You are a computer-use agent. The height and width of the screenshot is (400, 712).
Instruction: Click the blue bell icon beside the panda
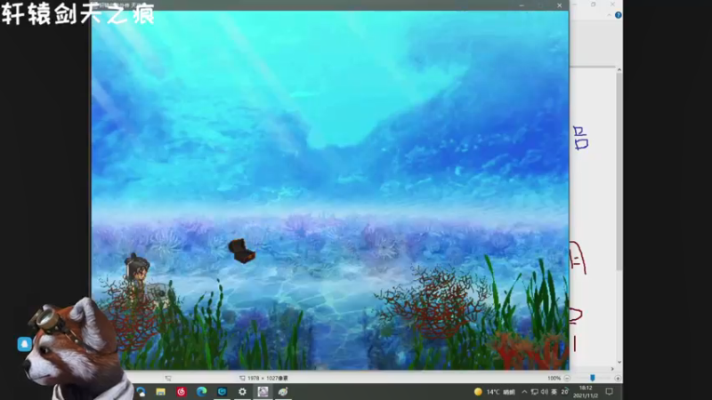[25, 344]
